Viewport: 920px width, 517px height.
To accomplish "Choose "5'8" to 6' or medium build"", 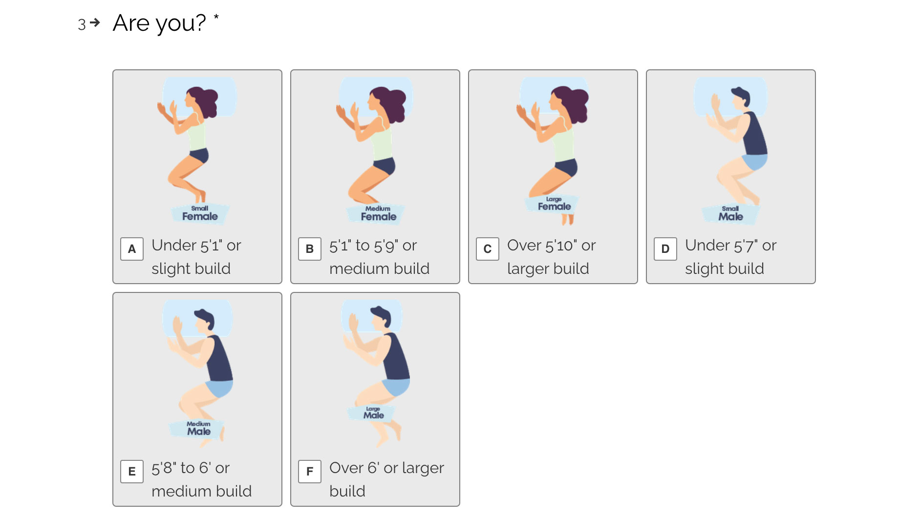I will click(201, 479).
